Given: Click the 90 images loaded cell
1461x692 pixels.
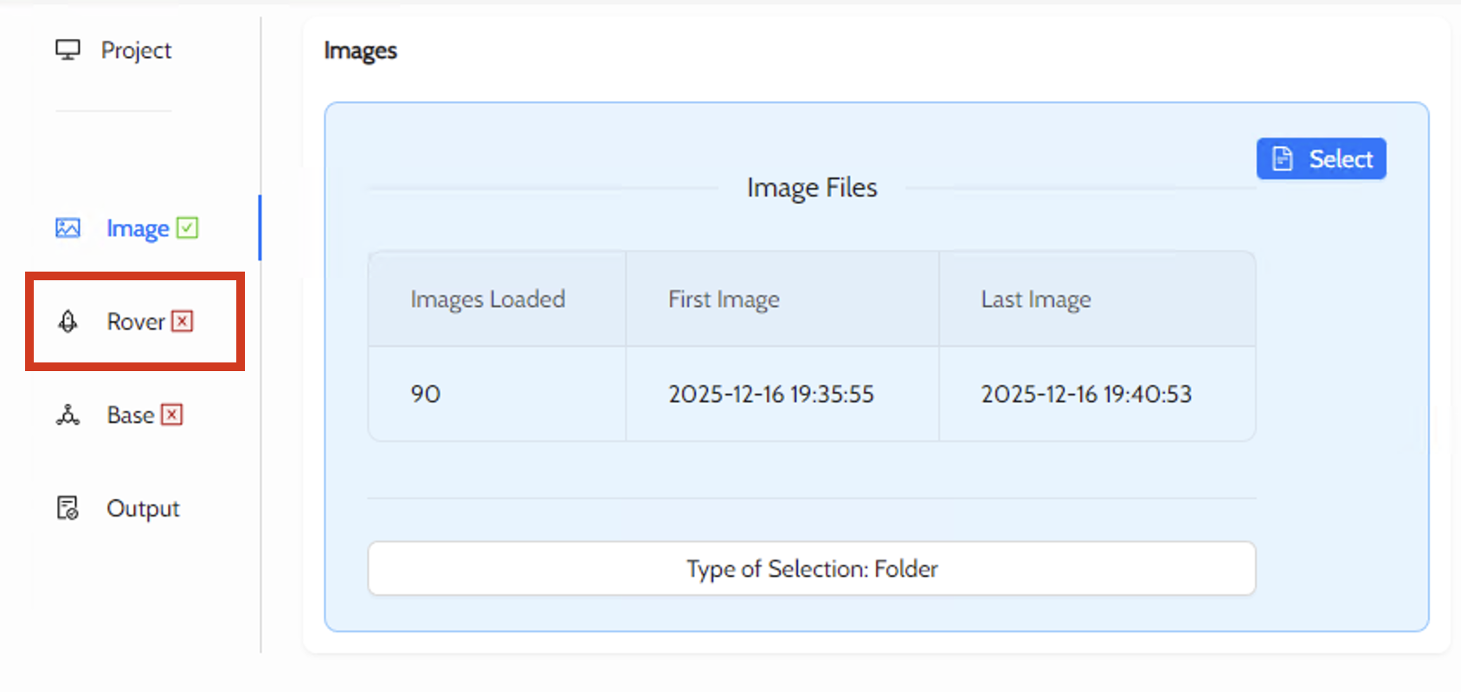Looking at the screenshot, I should pos(426,394).
